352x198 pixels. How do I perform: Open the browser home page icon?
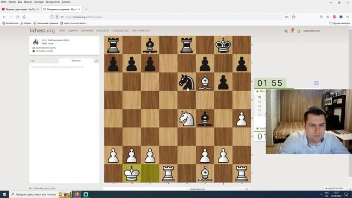[24, 17]
